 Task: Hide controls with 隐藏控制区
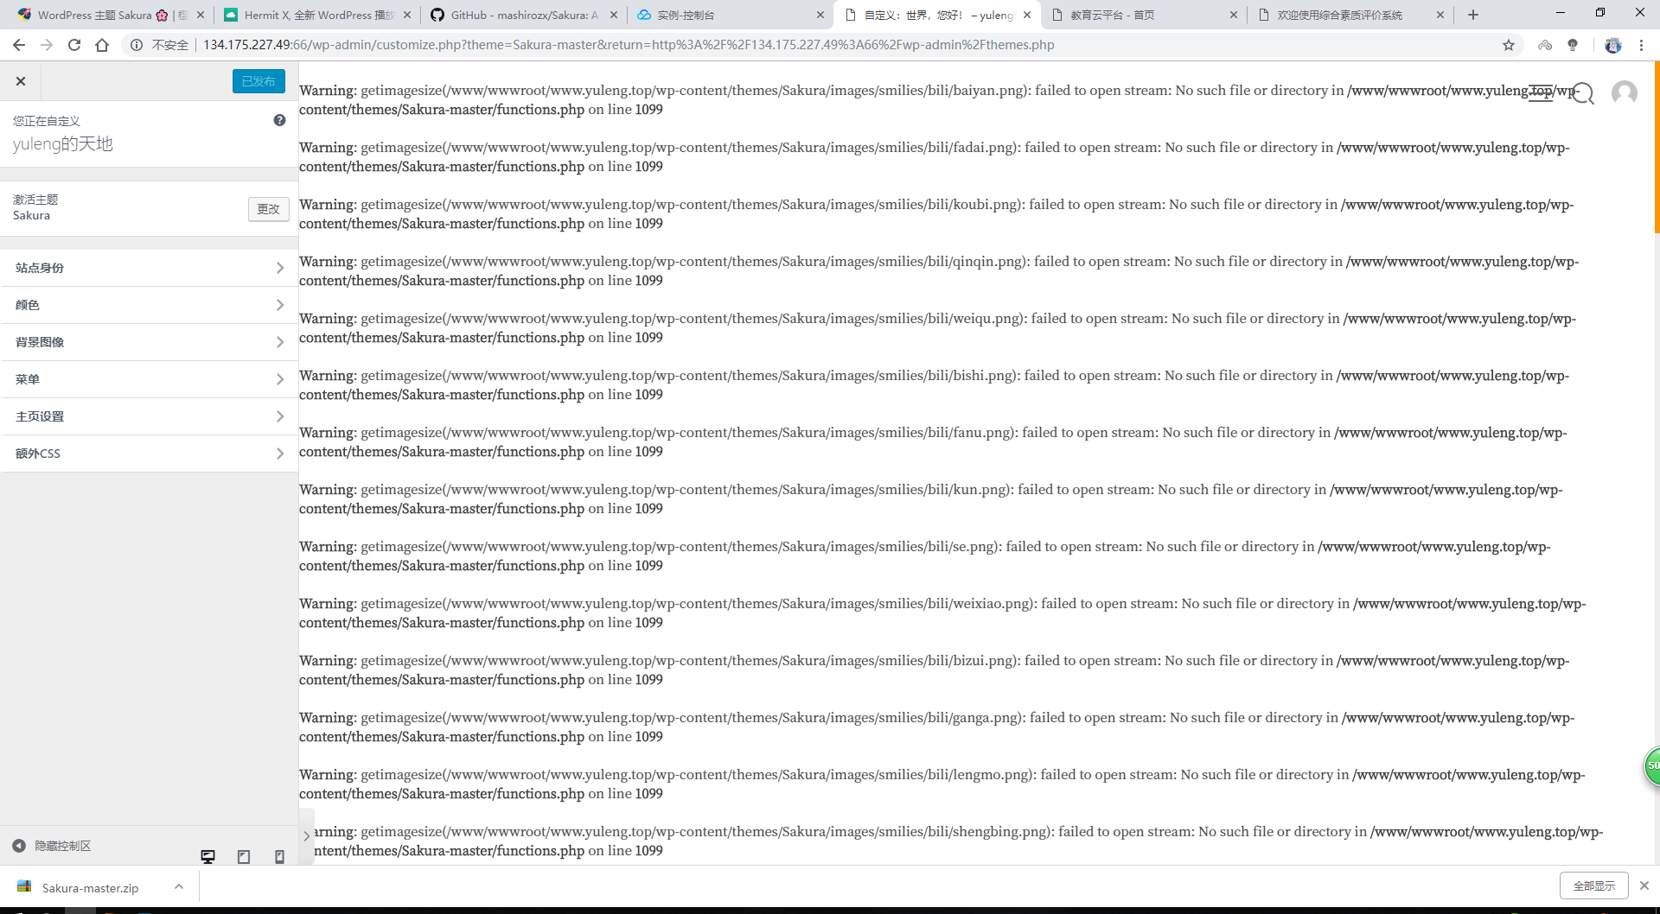pos(52,846)
